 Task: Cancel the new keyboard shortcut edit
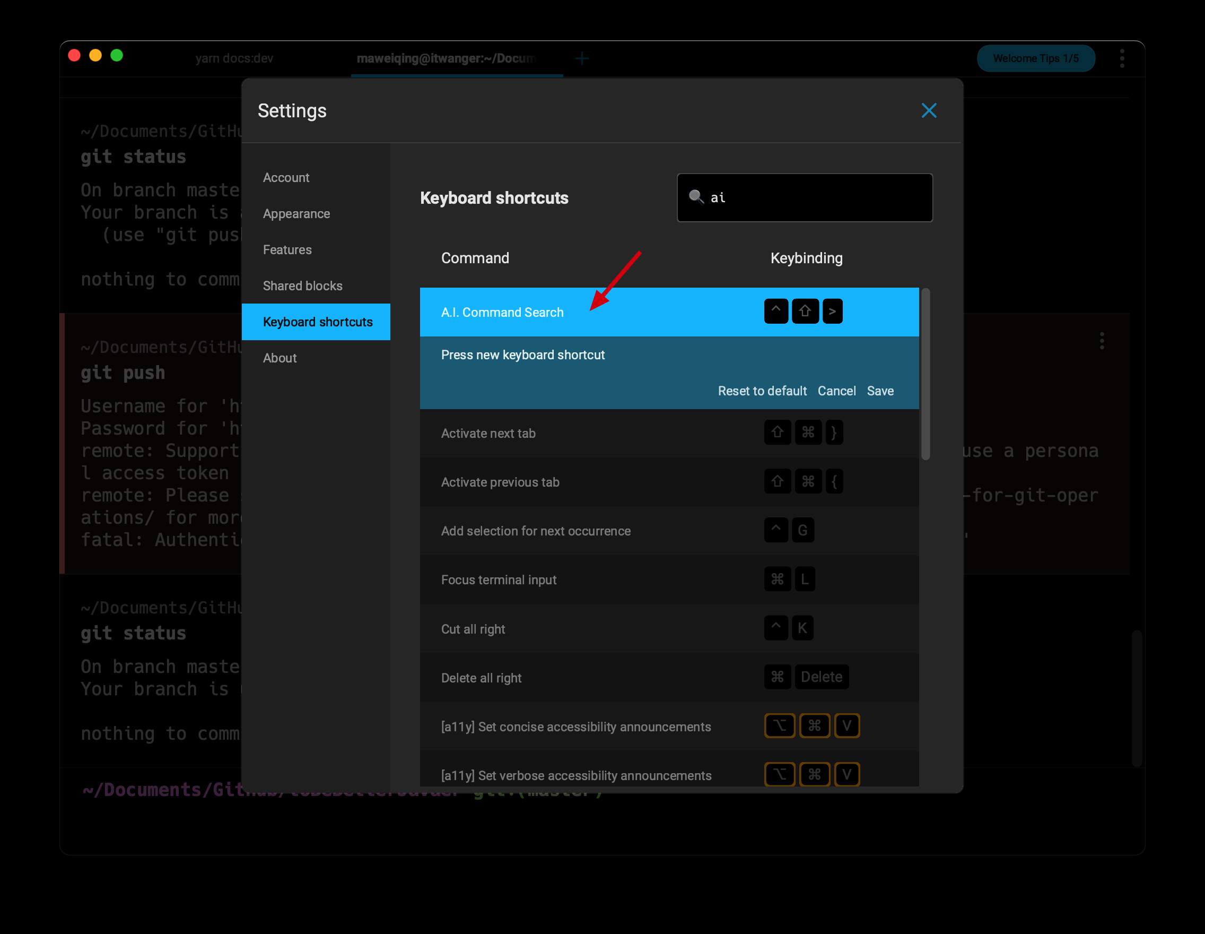tap(836, 391)
